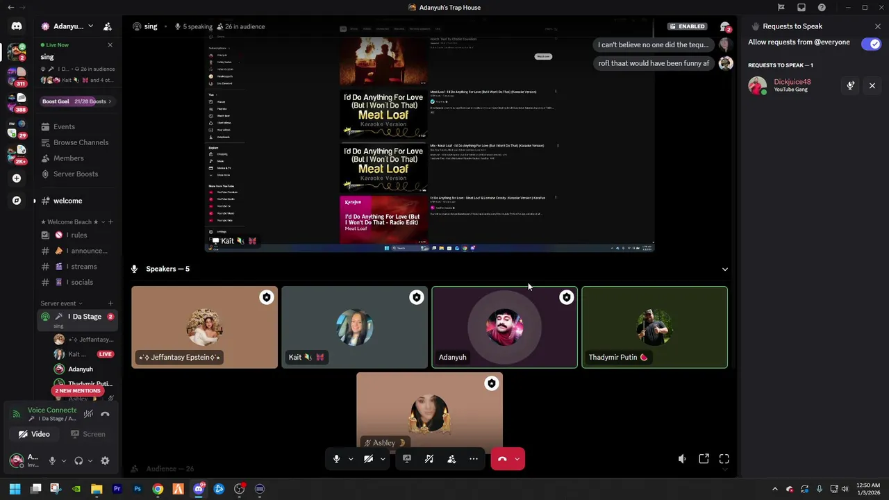Invite Dickjuice48 to speak
889x500 pixels.
[x=851, y=86]
